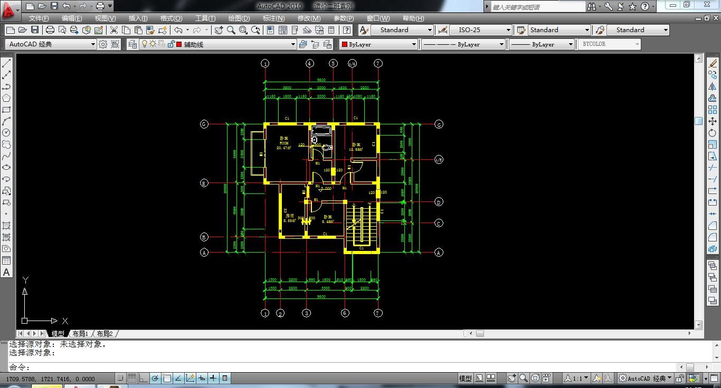The height and width of the screenshot is (388, 721).
Task: Toggle Grid display in the status bar
Action: [132, 378]
